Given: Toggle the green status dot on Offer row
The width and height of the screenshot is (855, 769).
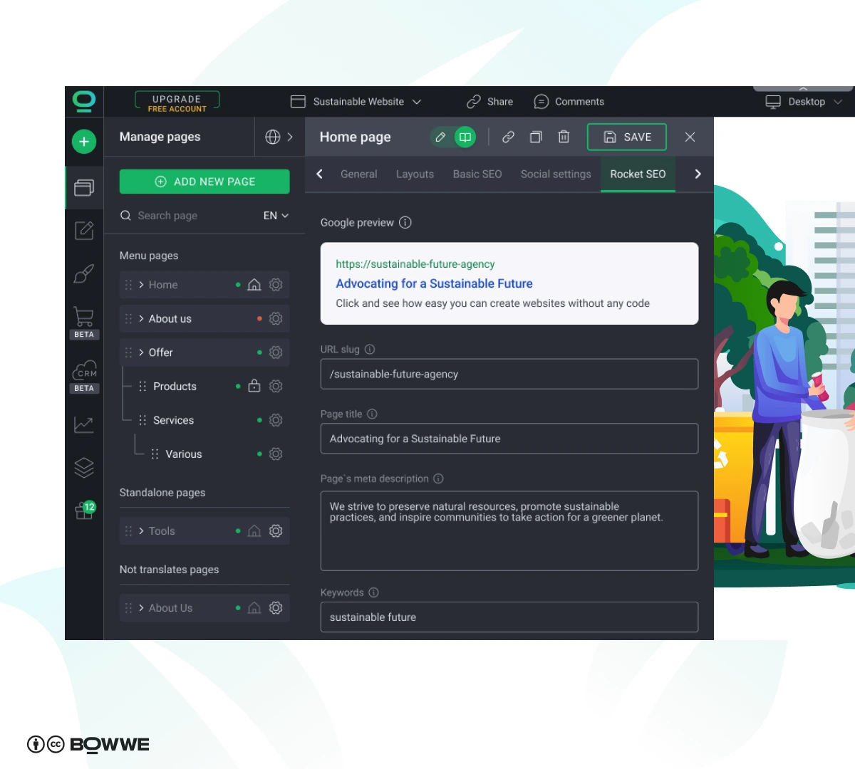Looking at the screenshot, I should [x=259, y=352].
